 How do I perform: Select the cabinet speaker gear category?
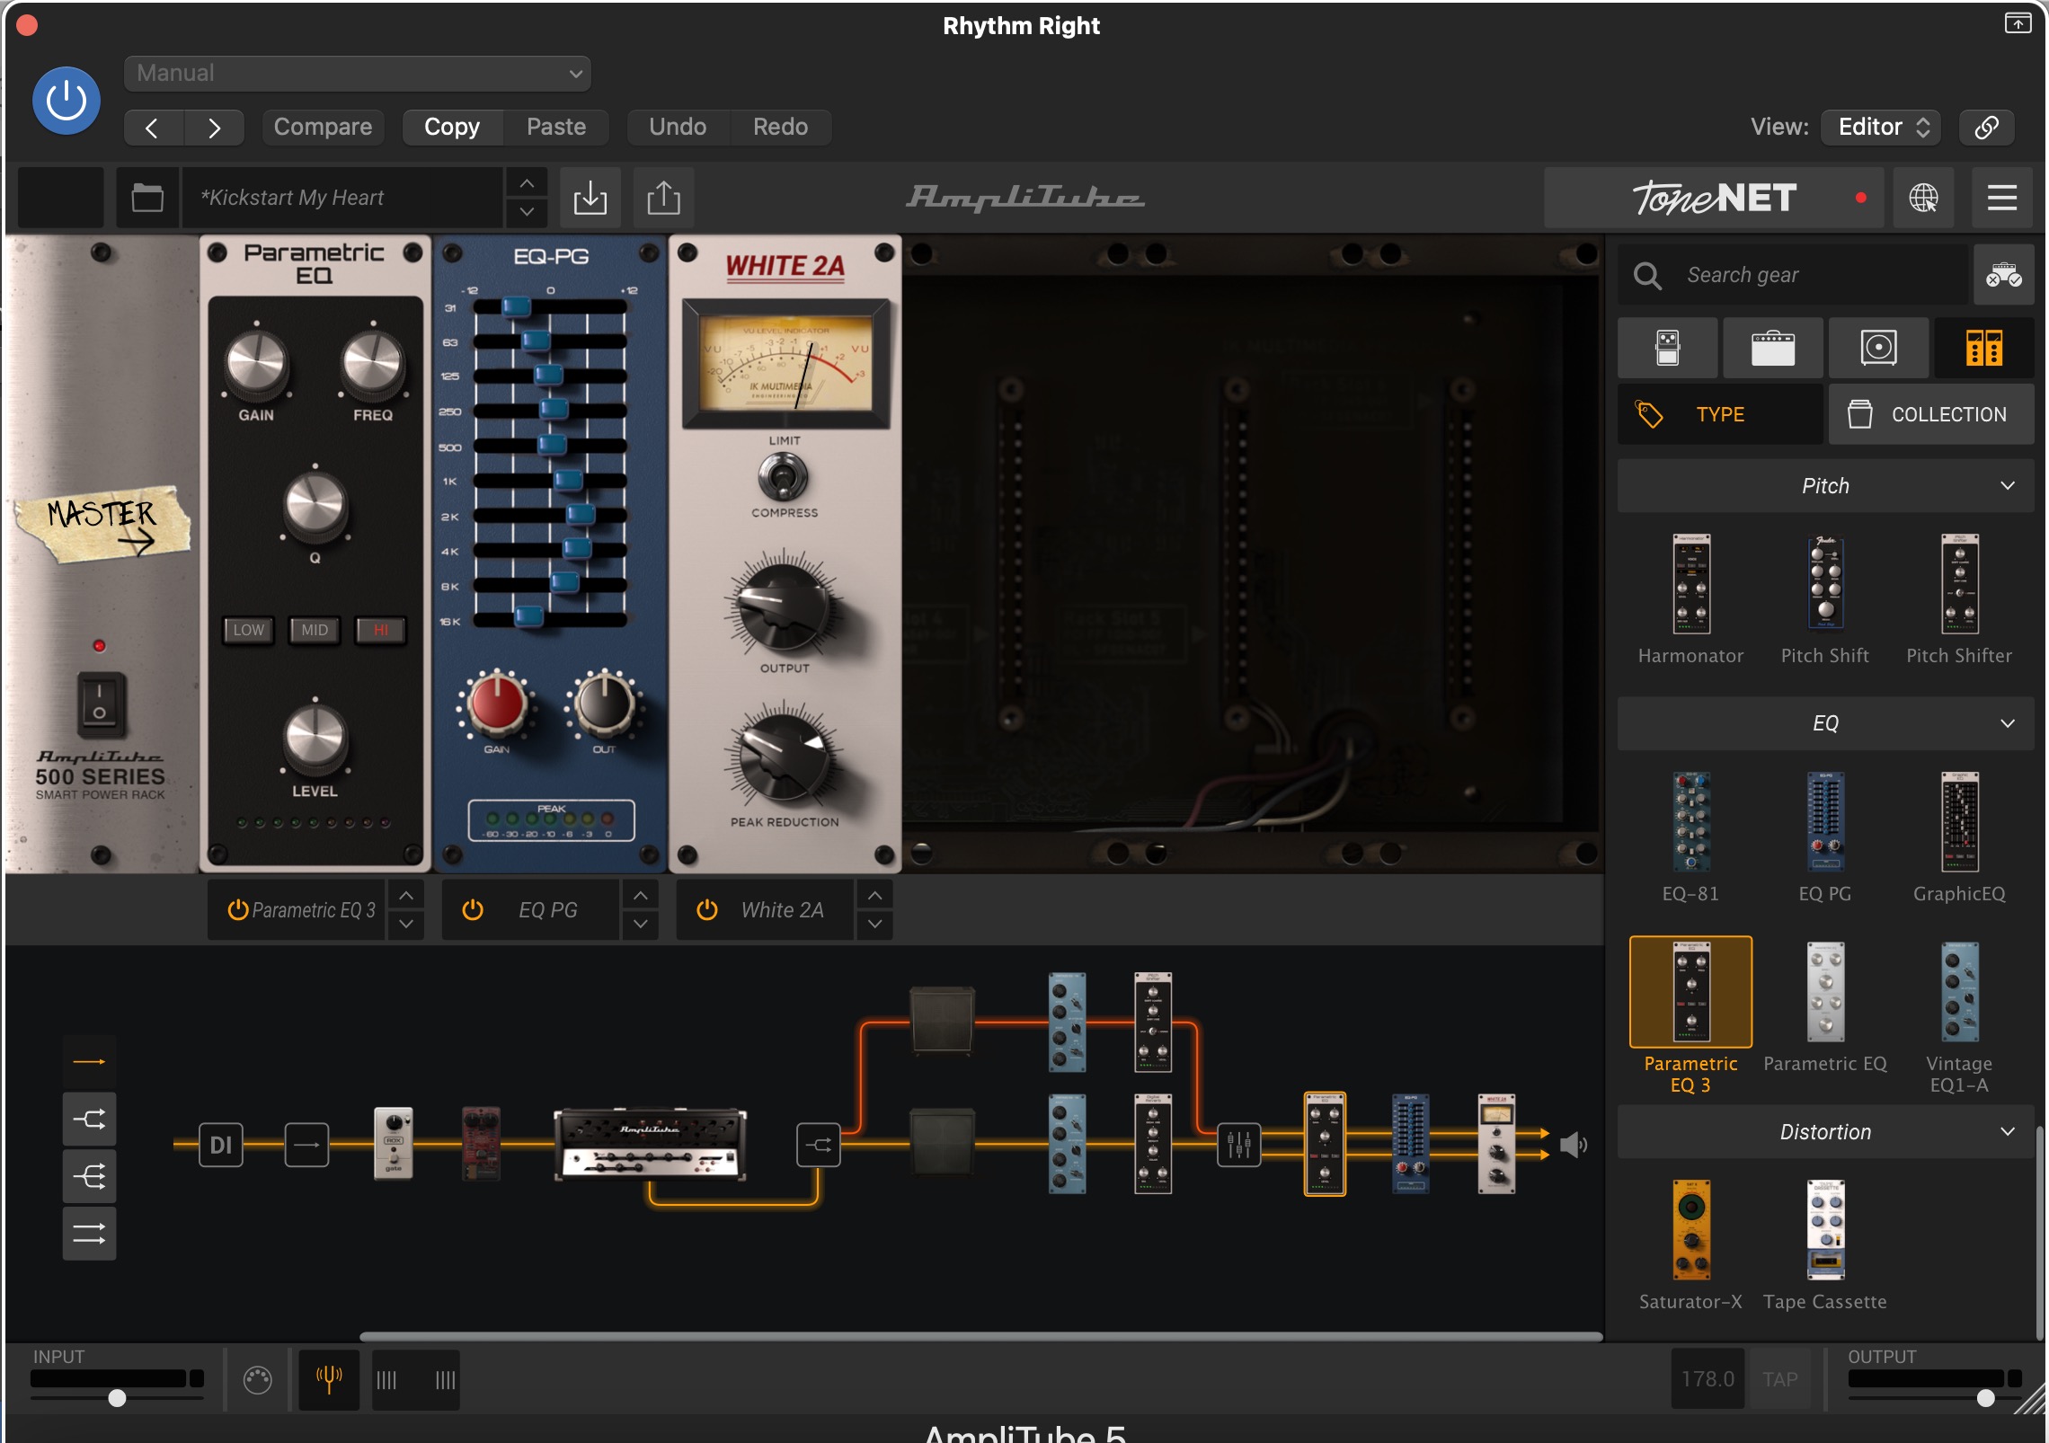coord(1878,348)
